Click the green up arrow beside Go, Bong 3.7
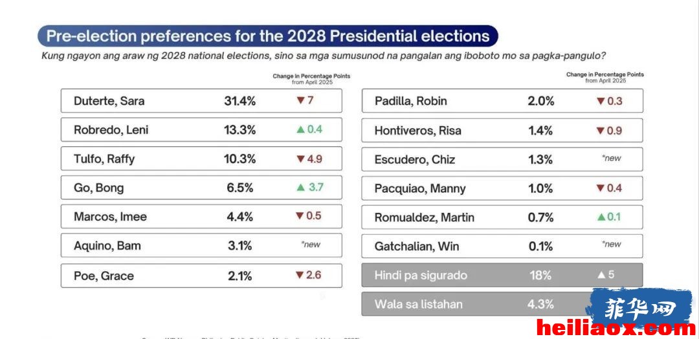The height and width of the screenshot is (339, 699). pos(301,188)
